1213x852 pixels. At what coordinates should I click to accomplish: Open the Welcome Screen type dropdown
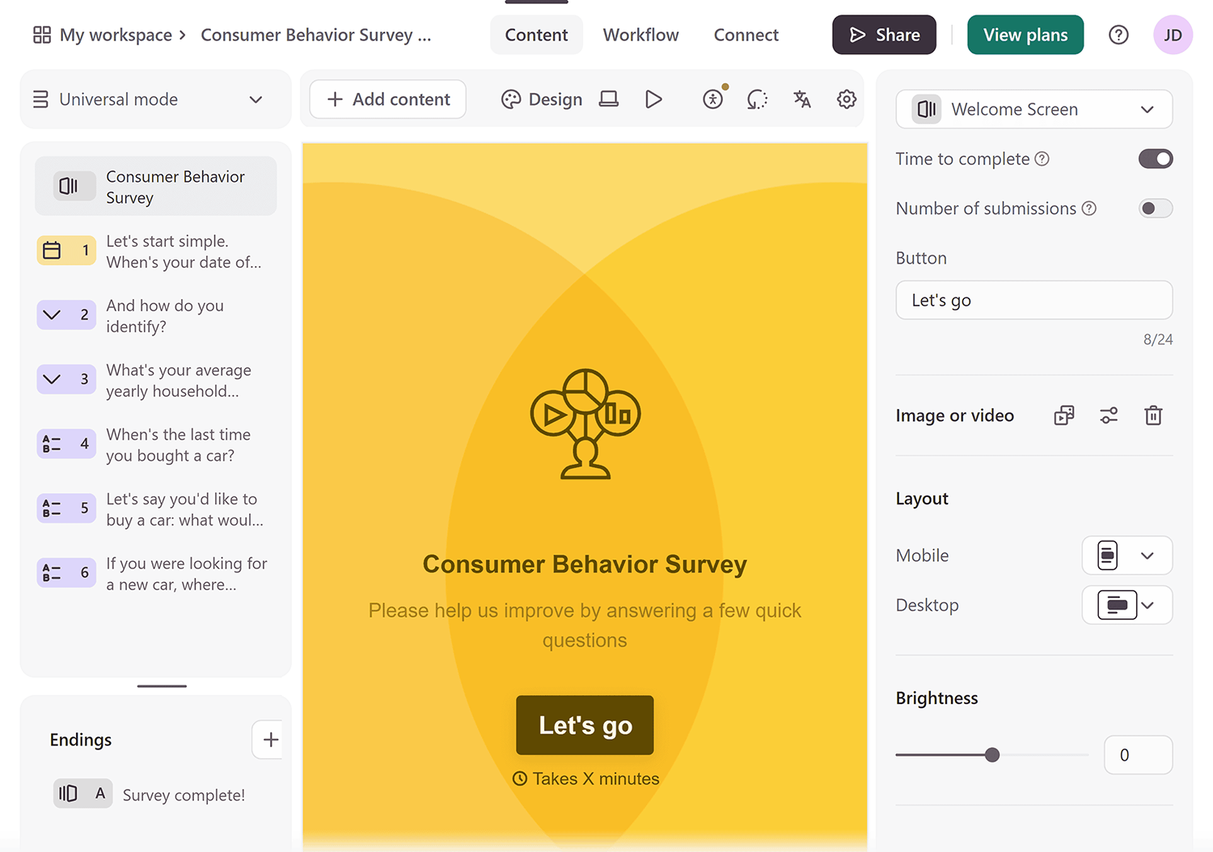[x=1034, y=109]
